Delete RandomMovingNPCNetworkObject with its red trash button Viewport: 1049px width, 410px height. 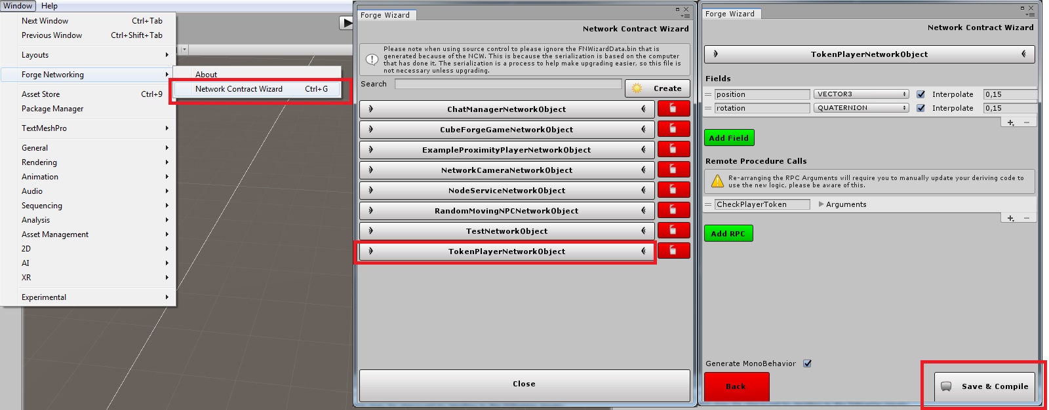pos(673,210)
